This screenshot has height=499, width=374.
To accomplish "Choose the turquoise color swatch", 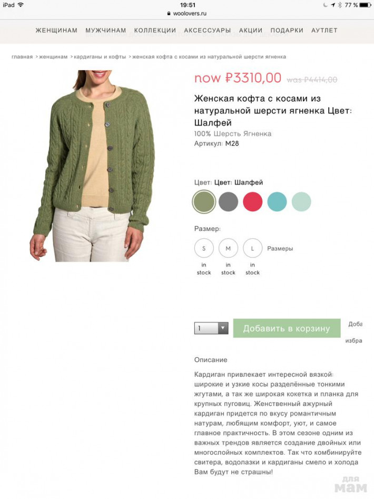I will [x=277, y=202].
